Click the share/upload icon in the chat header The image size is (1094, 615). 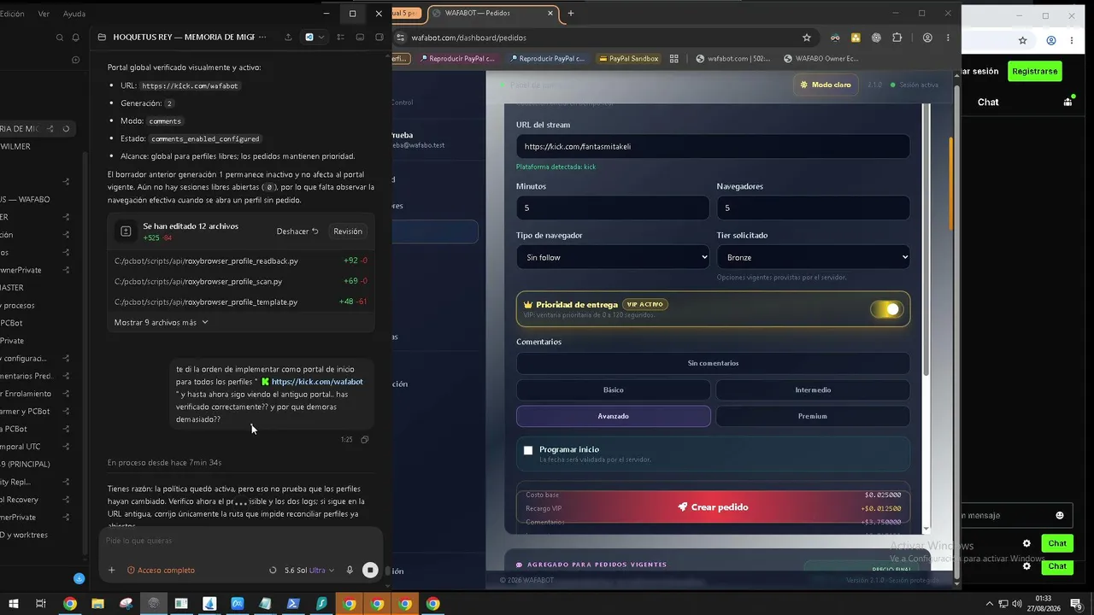(288, 38)
